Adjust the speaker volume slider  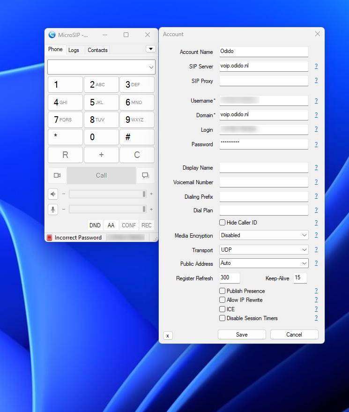107,194
